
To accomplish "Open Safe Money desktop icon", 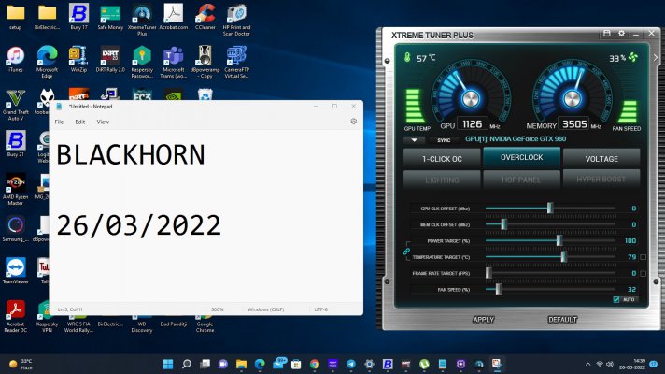I will click(x=110, y=18).
